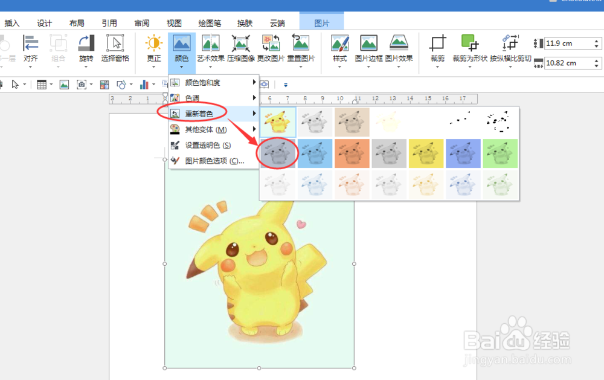Decrease picture width with stepper down arrow
This screenshot has height=380, width=604.
[597, 66]
